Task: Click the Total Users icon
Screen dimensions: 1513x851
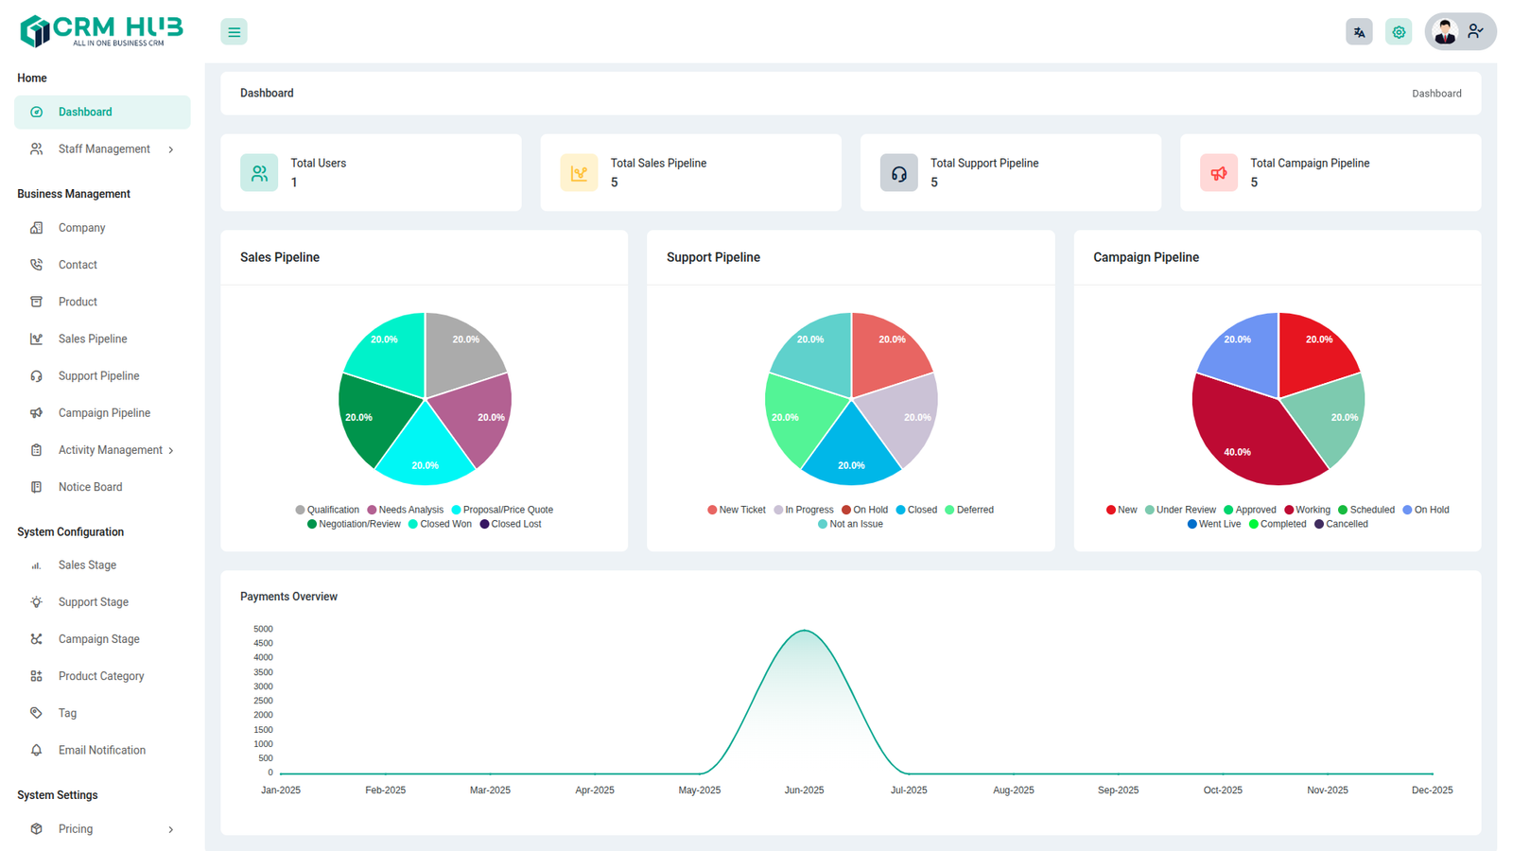Action: [x=259, y=173]
